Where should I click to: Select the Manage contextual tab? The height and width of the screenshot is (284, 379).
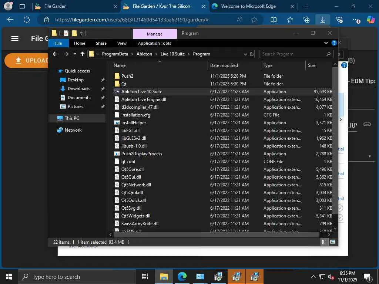pyautogui.click(x=155, y=34)
